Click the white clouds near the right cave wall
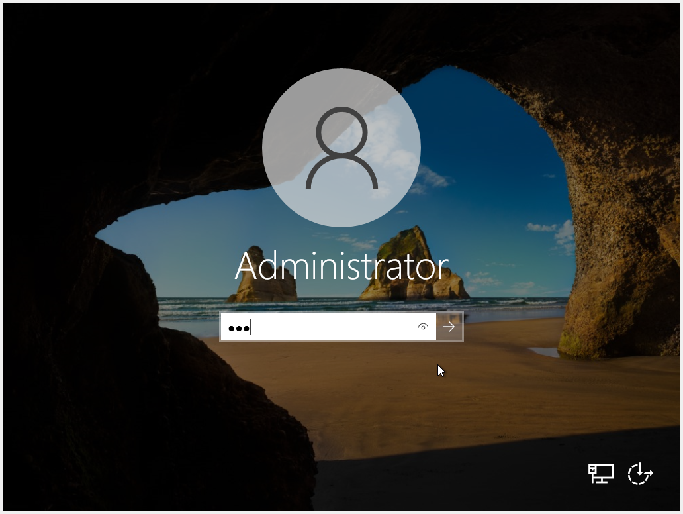683x514 pixels. [558, 234]
